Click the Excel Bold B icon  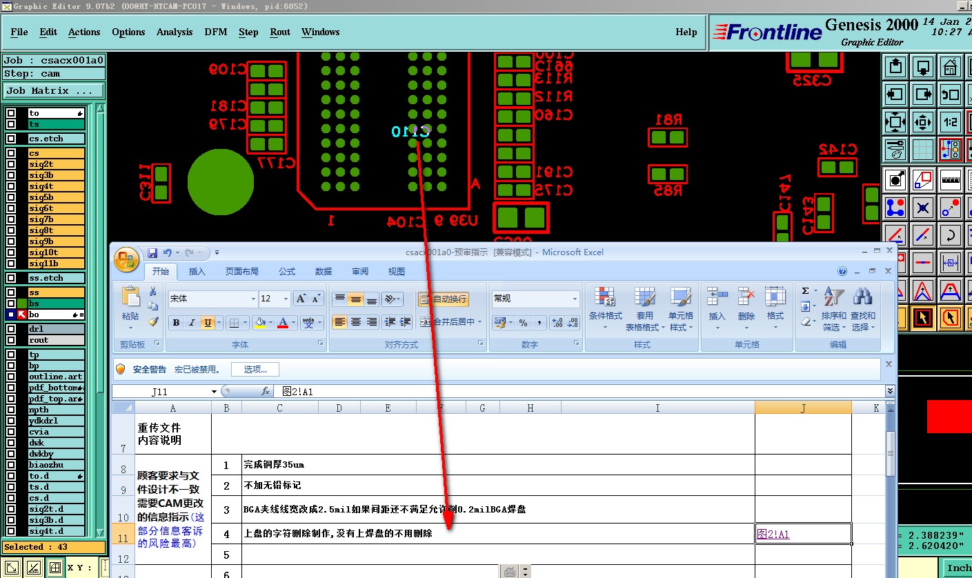177,323
